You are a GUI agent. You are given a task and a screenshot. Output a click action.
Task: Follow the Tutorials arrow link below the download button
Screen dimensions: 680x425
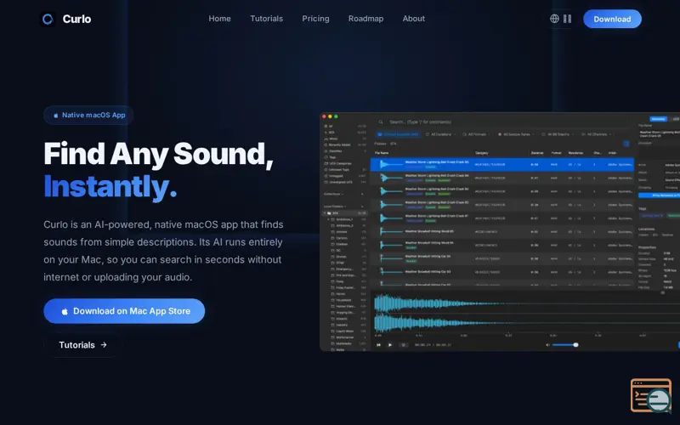click(x=82, y=345)
